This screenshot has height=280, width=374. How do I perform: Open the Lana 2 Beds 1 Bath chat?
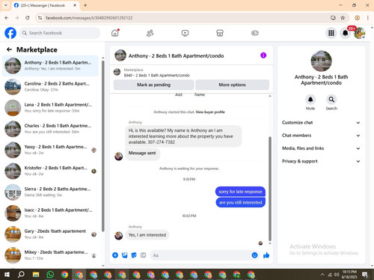coord(51,108)
